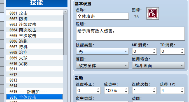Increase 获得 TP with the up arrow
189x102 pixels.
(x=182, y=89)
